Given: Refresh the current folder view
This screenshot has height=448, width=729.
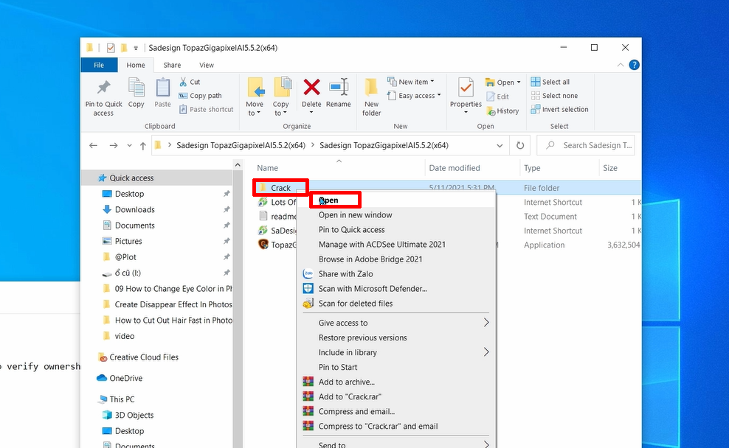Looking at the screenshot, I should (x=520, y=145).
